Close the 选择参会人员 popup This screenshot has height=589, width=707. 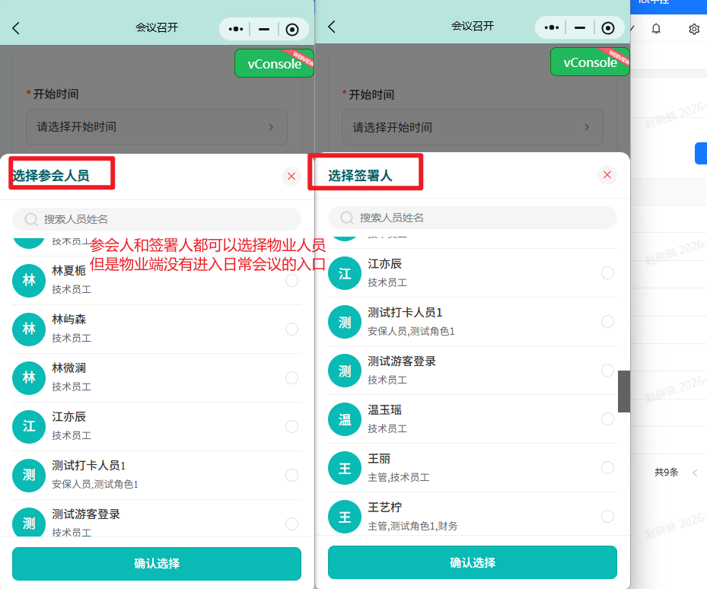tap(291, 177)
